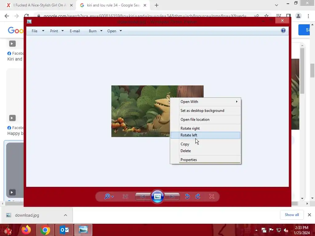The width and height of the screenshot is (315, 236).
Task: Go to next photo
Action: click(x=172, y=196)
